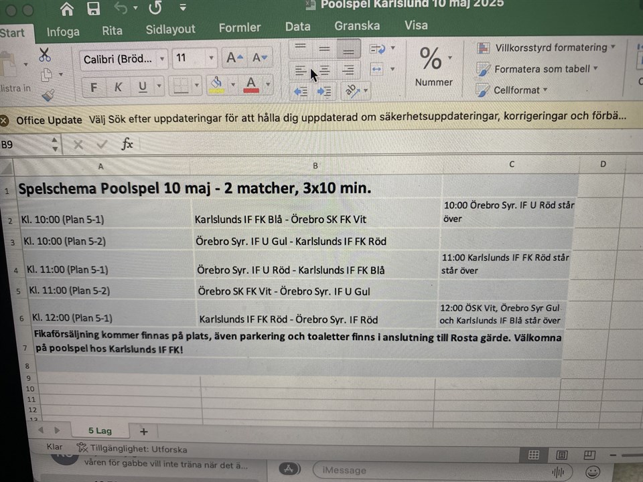Toggle Bold formatting with the F button

click(94, 87)
